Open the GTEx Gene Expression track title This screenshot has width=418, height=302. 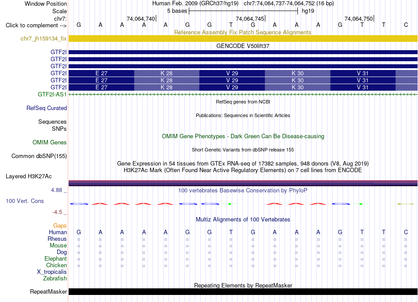[x=243, y=163]
